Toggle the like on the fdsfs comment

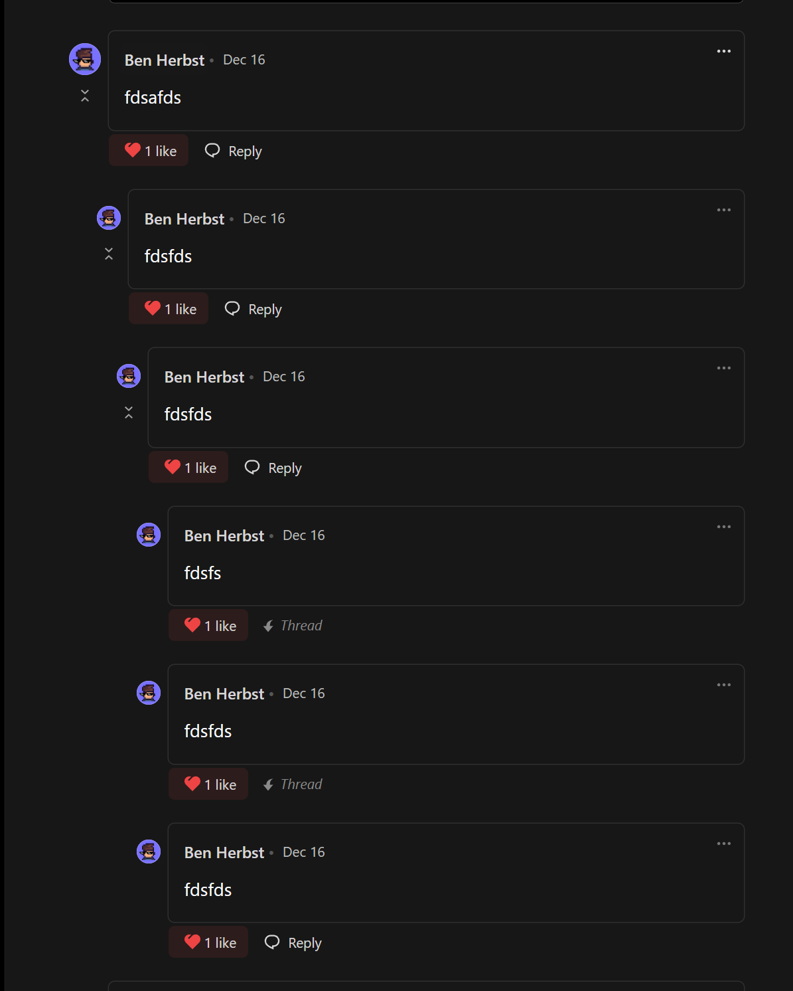click(x=208, y=626)
